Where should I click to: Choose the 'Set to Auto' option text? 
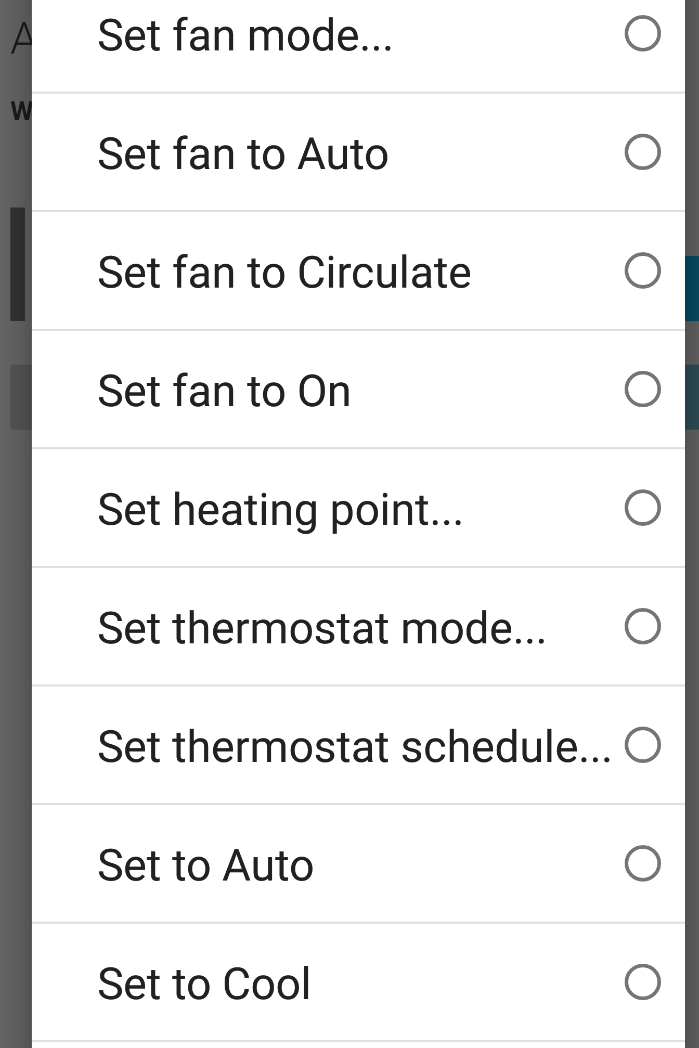tap(205, 865)
